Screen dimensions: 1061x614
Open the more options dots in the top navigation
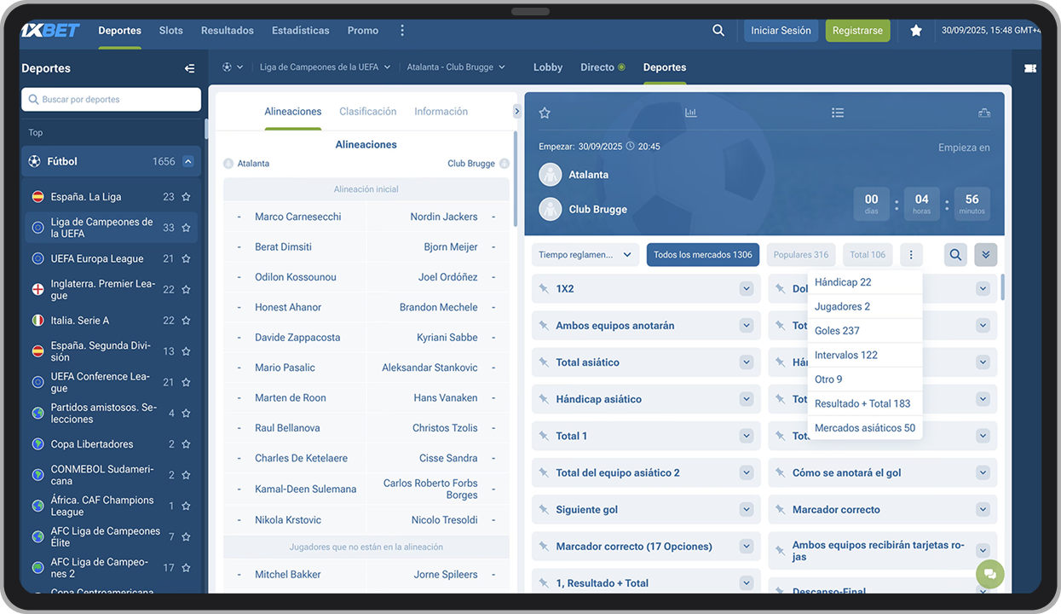pyautogui.click(x=402, y=31)
